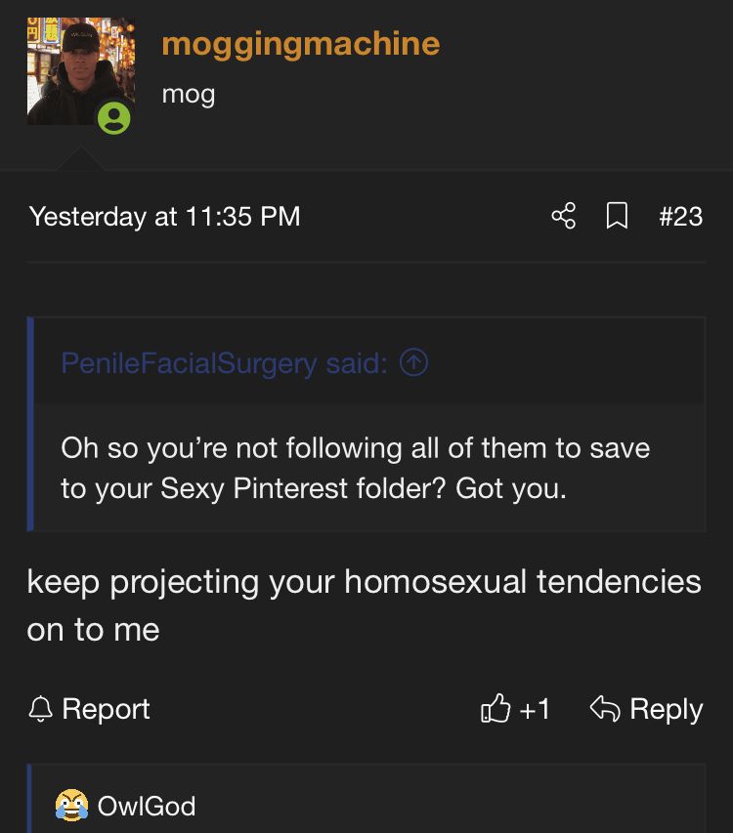Screen dimensions: 733x833
Task: Open the share post icon
Action: pos(564,216)
